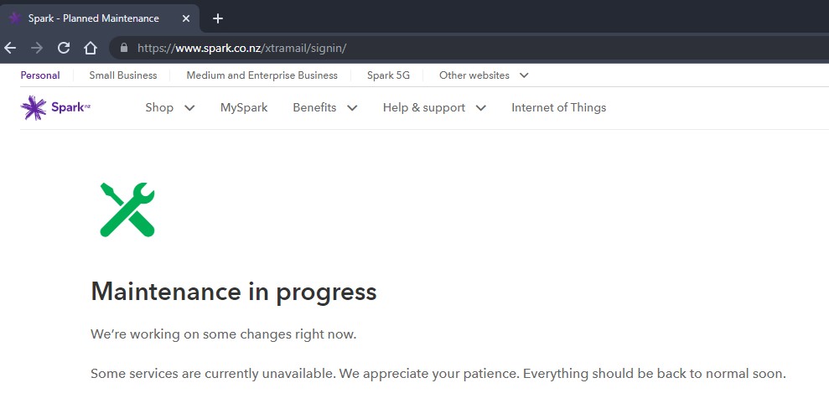The image size is (829, 414).
Task: Expand the Benefits dropdown chevron
Action: pyautogui.click(x=352, y=108)
